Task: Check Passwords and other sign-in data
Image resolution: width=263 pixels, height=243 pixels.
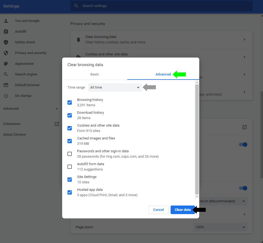Action: click(x=70, y=154)
